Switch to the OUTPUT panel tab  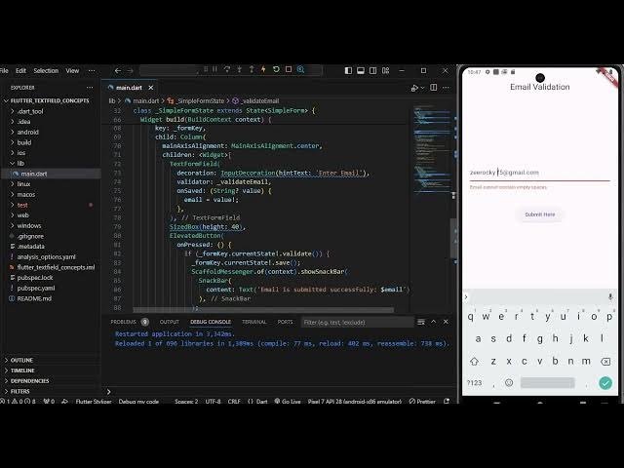(169, 322)
